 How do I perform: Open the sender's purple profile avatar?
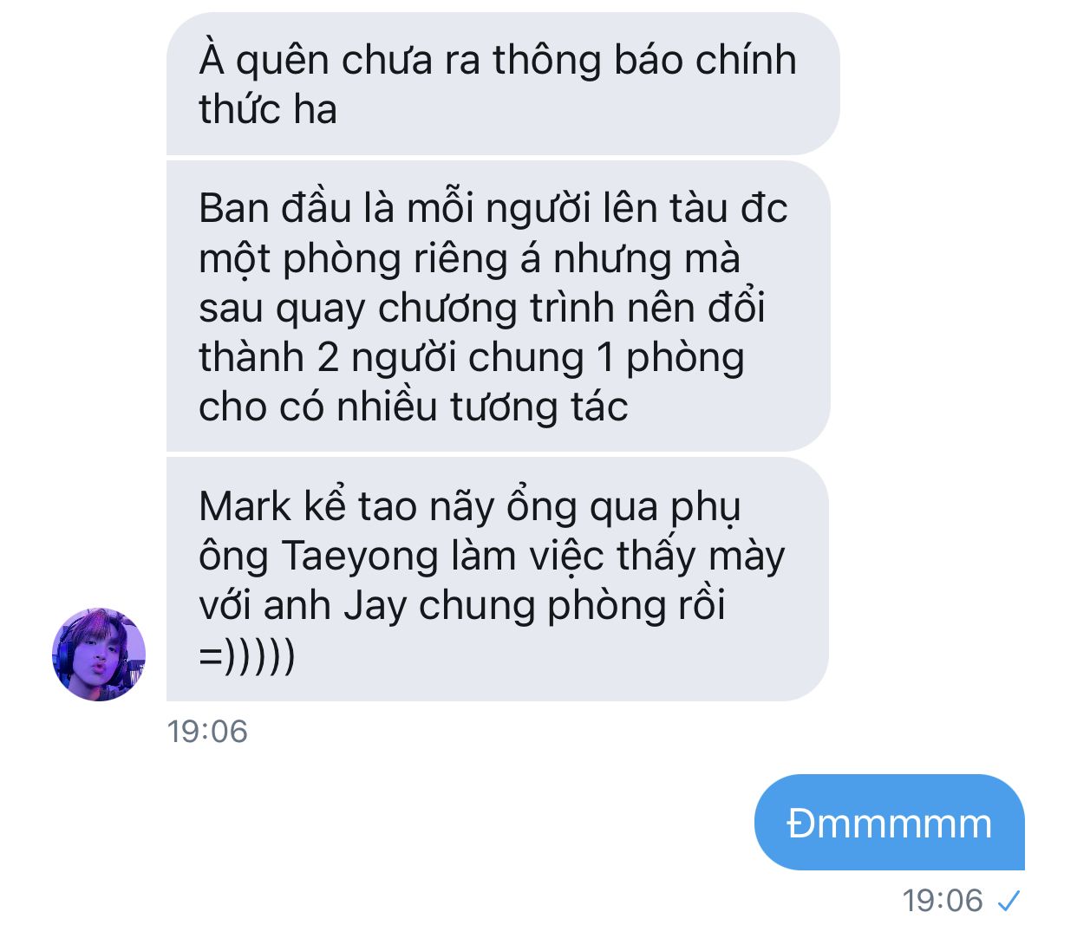[x=99, y=655]
